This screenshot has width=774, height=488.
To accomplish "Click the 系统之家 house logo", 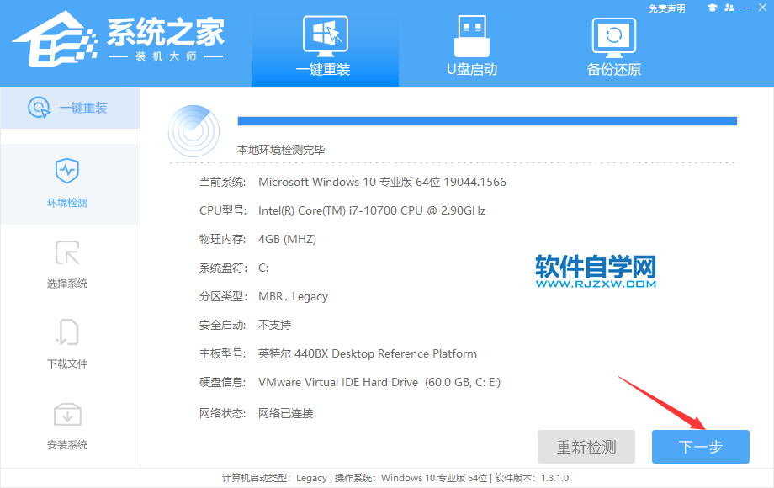I will [56, 40].
